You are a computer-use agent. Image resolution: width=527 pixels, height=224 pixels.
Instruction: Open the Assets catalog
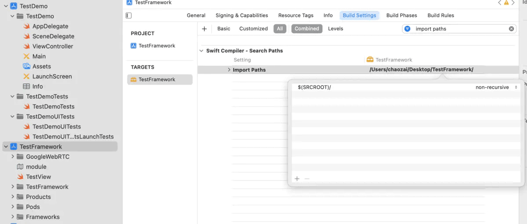pyautogui.click(x=41, y=66)
